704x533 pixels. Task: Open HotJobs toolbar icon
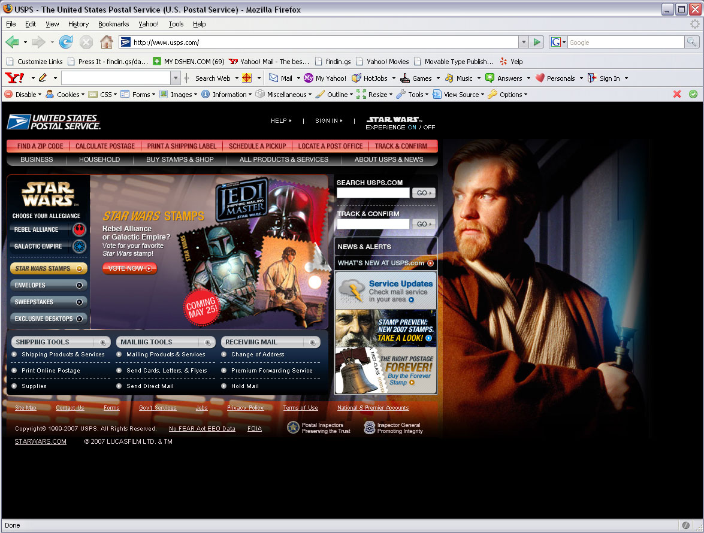(x=356, y=78)
